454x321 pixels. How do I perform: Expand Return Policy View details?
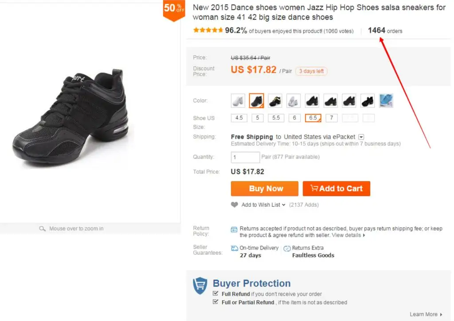(x=348, y=235)
